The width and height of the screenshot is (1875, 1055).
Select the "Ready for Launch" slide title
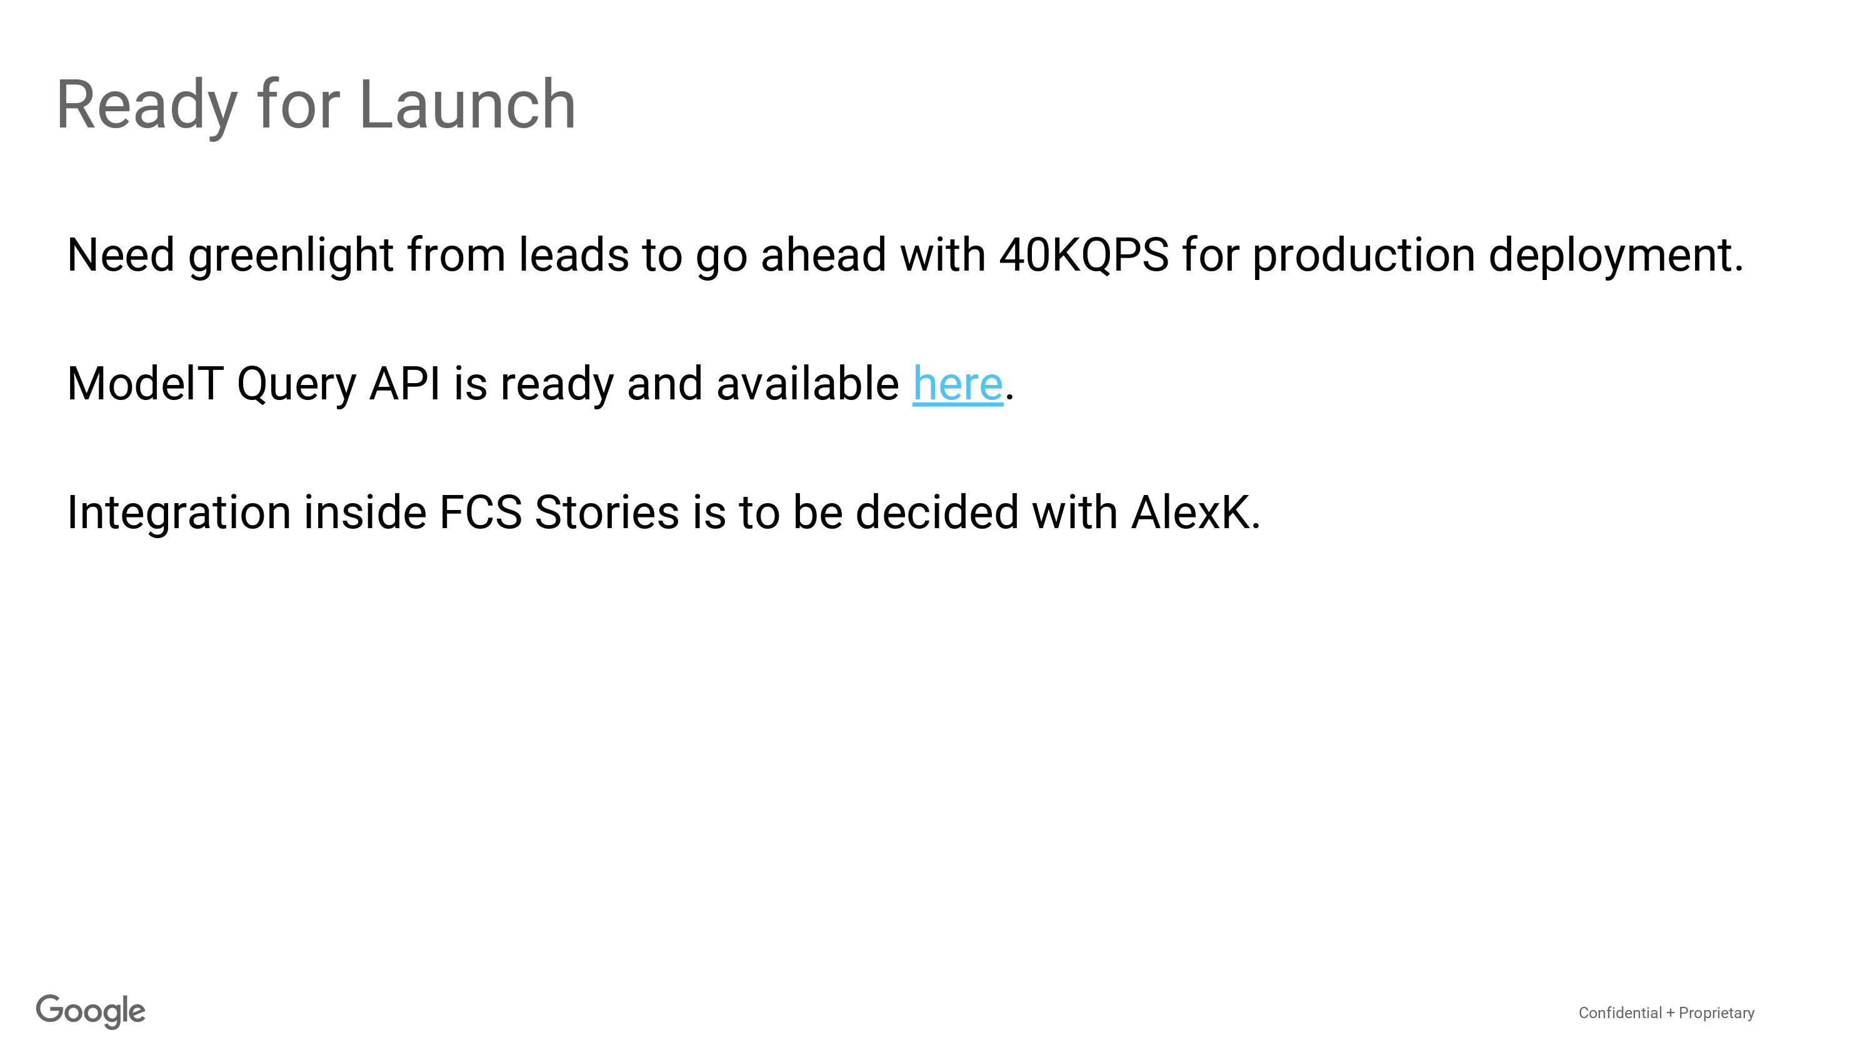point(316,106)
